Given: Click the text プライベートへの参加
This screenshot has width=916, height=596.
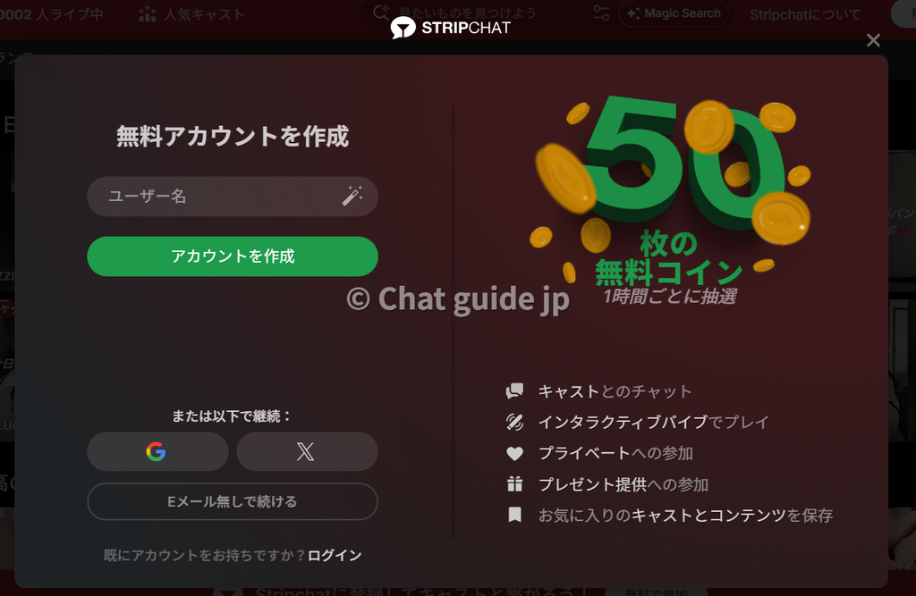Looking at the screenshot, I should point(615,454).
